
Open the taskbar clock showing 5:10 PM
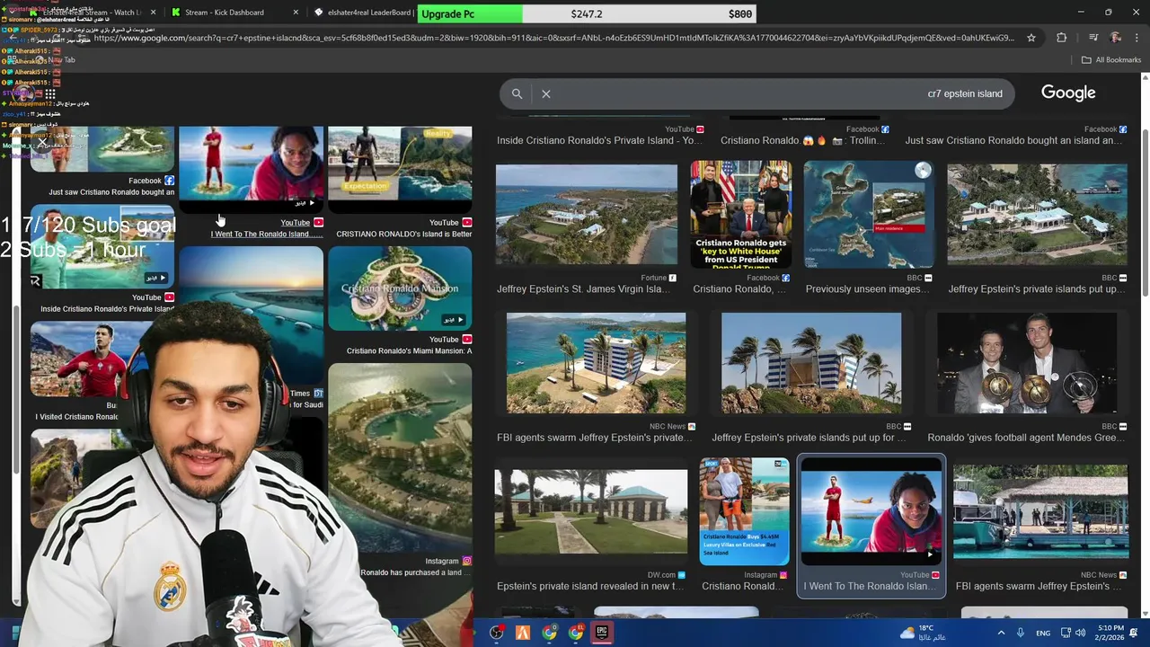coord(1110,633)
